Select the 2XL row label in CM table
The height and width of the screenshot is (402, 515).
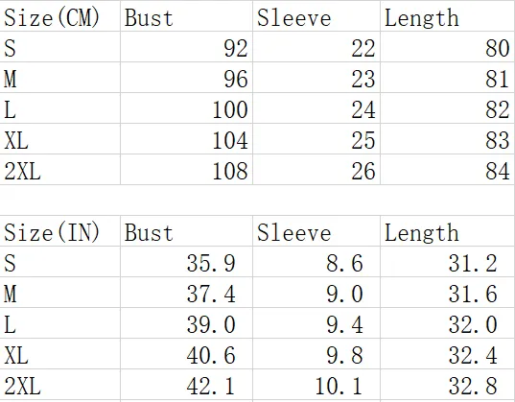click(59, 169)
